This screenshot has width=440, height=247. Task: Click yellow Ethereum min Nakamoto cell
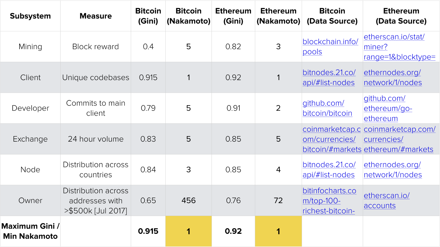tap(278, 231)
